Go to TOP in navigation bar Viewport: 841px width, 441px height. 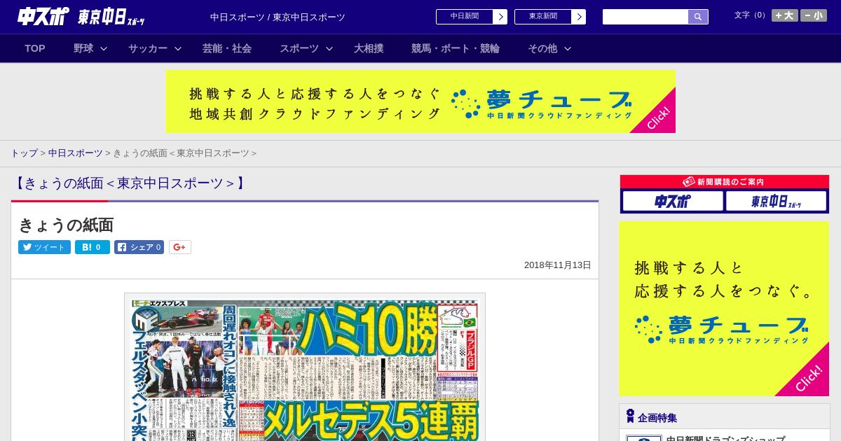click(35, 48)
